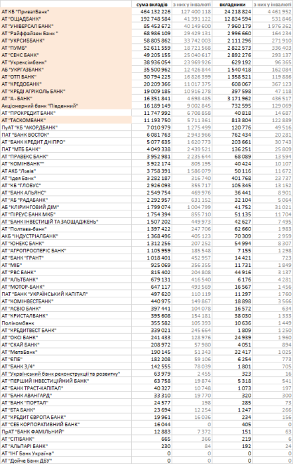Select the АТ "СІТІБАНК" row label
Viewport: 293px width, 464px height.
tap(66, 439)
